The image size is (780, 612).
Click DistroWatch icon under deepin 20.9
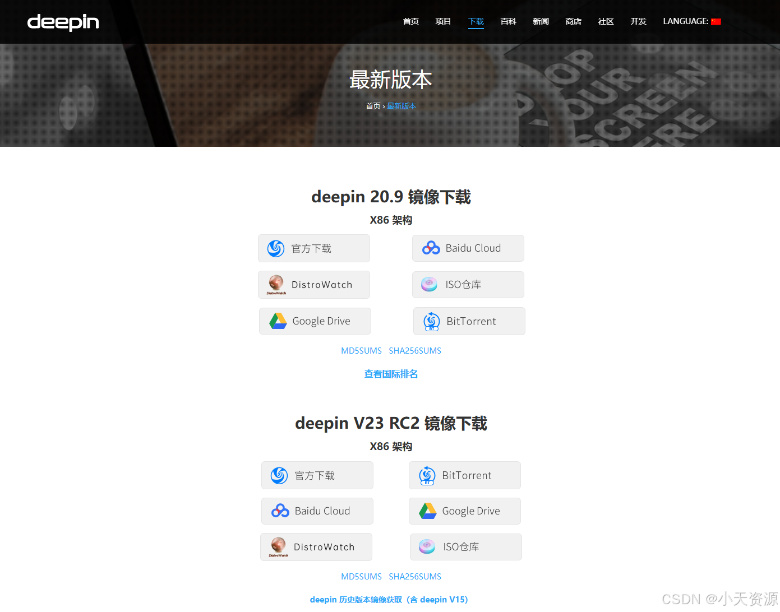point(276,285)
